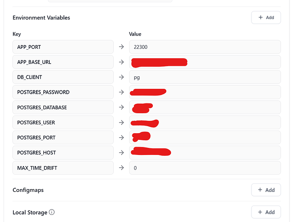This screenshot has width=298, height=222.
Task: Focus the POSTGRES_PORT key field
Action: pos(63,138)
